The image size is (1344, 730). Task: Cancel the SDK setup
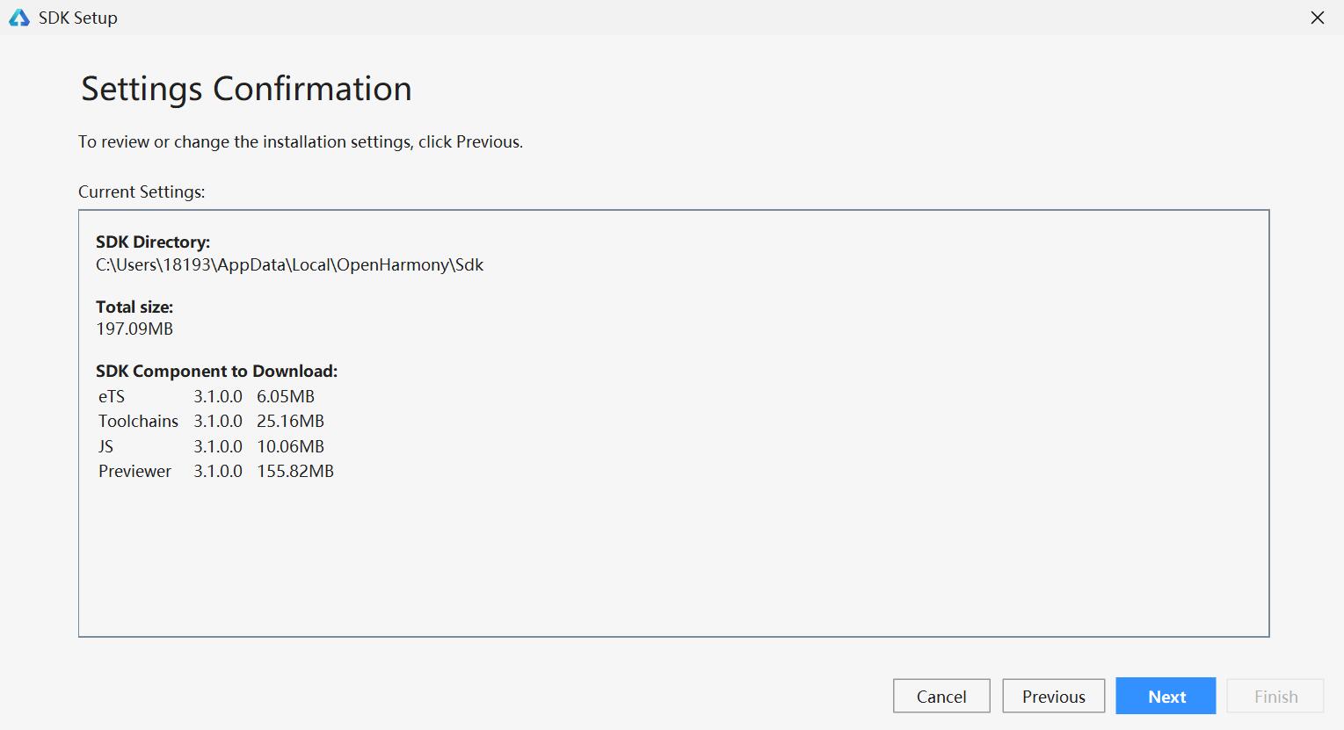pos(941,697)
